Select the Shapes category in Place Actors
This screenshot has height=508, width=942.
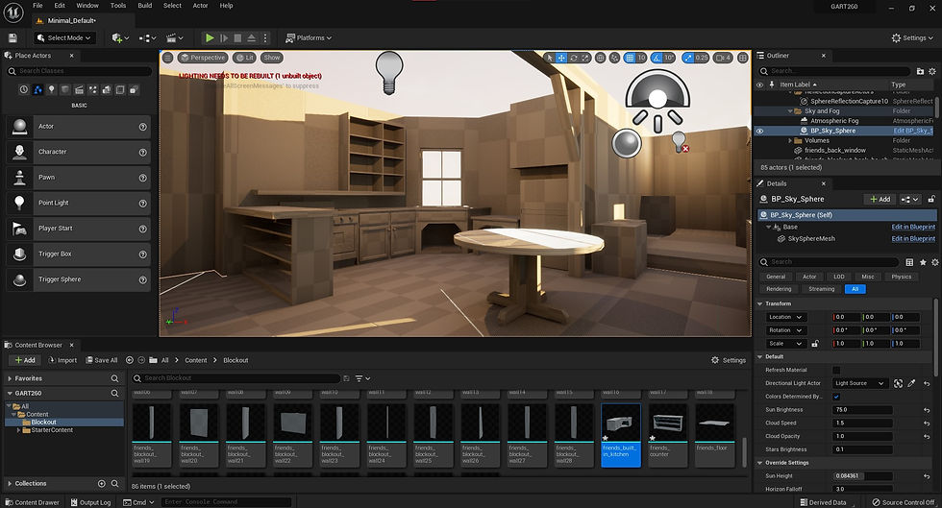tap(65, 89)
